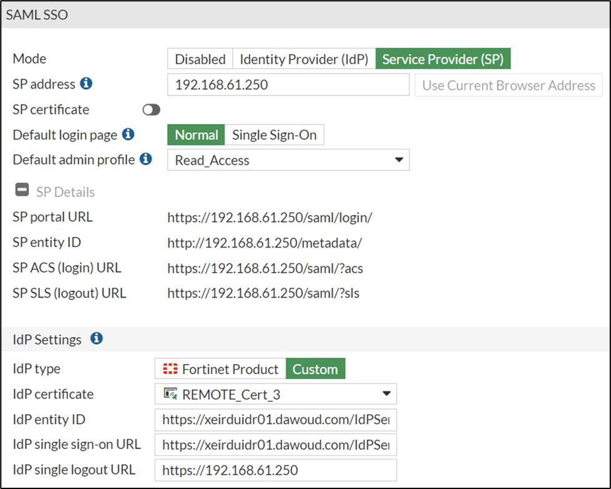Choose Normal as default login page
The width and height of the screenshot is (611, 489).
click(x=196, y=135)
